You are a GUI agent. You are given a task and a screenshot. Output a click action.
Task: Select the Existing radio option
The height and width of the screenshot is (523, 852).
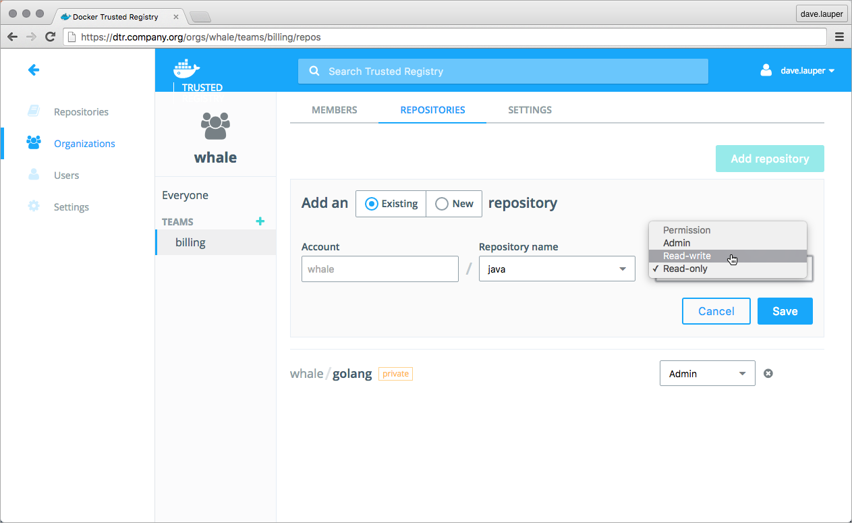coord(391,204)
